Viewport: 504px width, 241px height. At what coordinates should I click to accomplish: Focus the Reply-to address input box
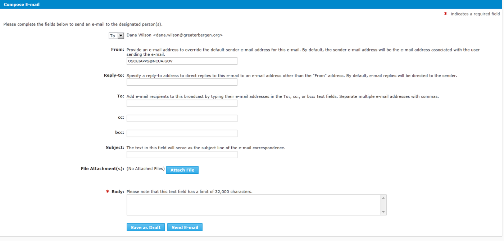(x=182, y=82)
